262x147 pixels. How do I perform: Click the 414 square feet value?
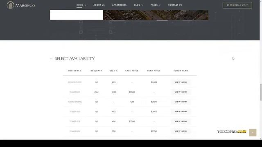coord(114,121)
